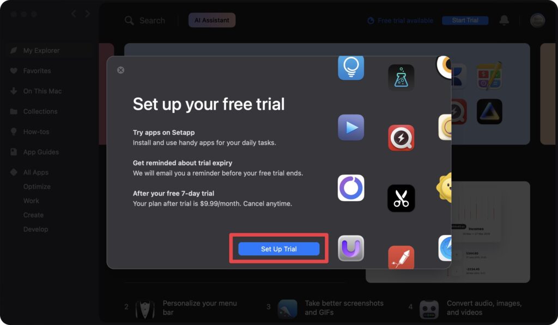Select the Optimize category under All Apps
Viewport: 558px width, 325px height.
(37, 186)
